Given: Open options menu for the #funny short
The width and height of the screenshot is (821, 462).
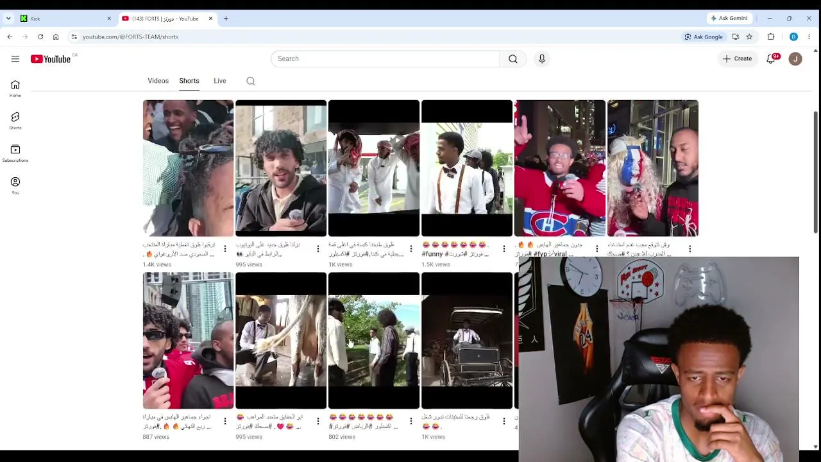Looking at the screenshot, I should tap(504, 248).
